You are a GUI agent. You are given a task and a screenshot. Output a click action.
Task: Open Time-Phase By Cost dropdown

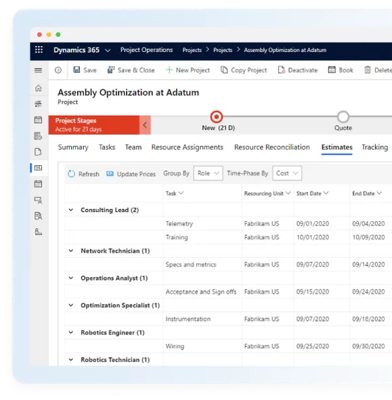(x=287, y=173)
